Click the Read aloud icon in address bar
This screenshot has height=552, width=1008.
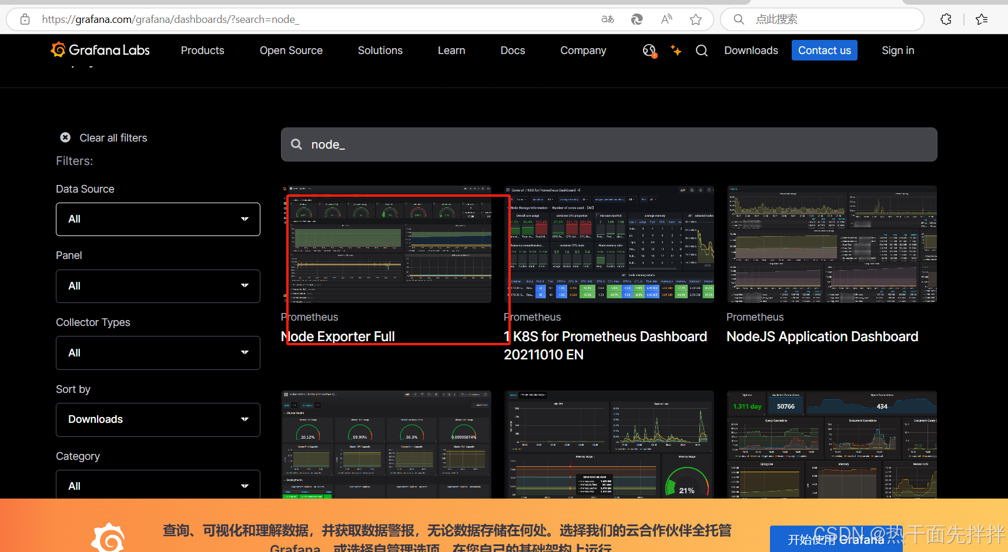(x=667, y=19)
